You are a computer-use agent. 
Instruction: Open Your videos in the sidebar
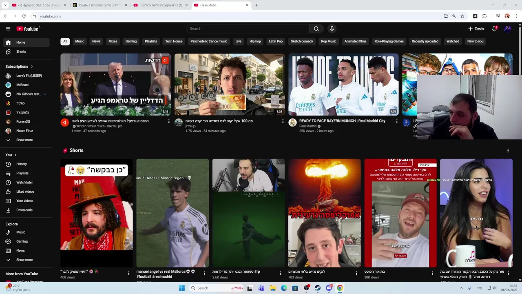click(x=26, y=201)
